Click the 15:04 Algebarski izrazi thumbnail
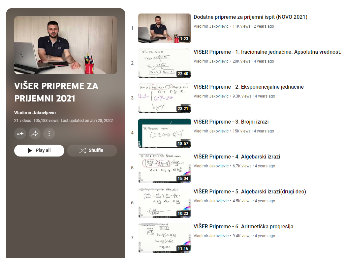The width and height of the screenshot is (344, 258). pos(165,168)
